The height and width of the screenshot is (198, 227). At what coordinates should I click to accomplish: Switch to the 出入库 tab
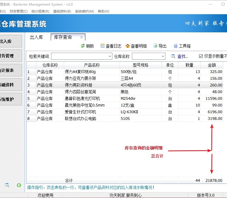tap(37, 37)
